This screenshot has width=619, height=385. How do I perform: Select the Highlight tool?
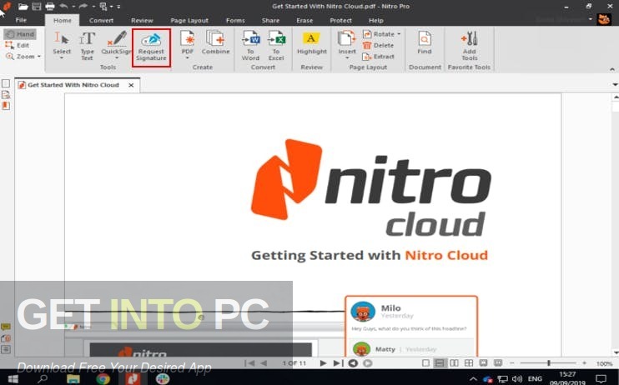[x=312, y=42]
